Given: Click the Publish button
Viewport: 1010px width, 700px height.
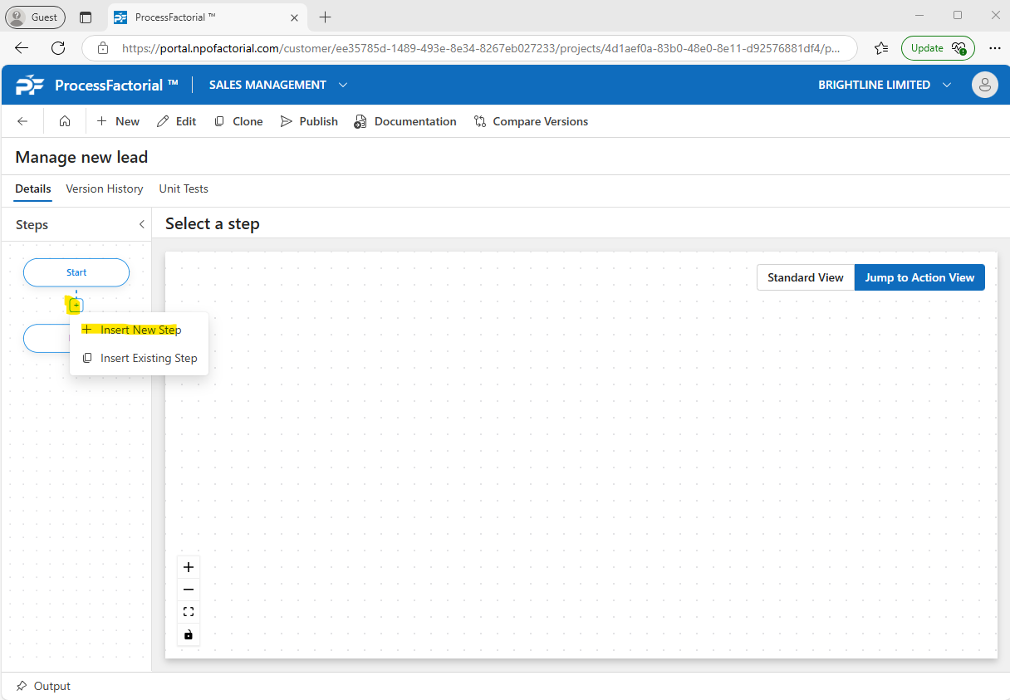Looking at the screenshot, I should tap(309, 121).
